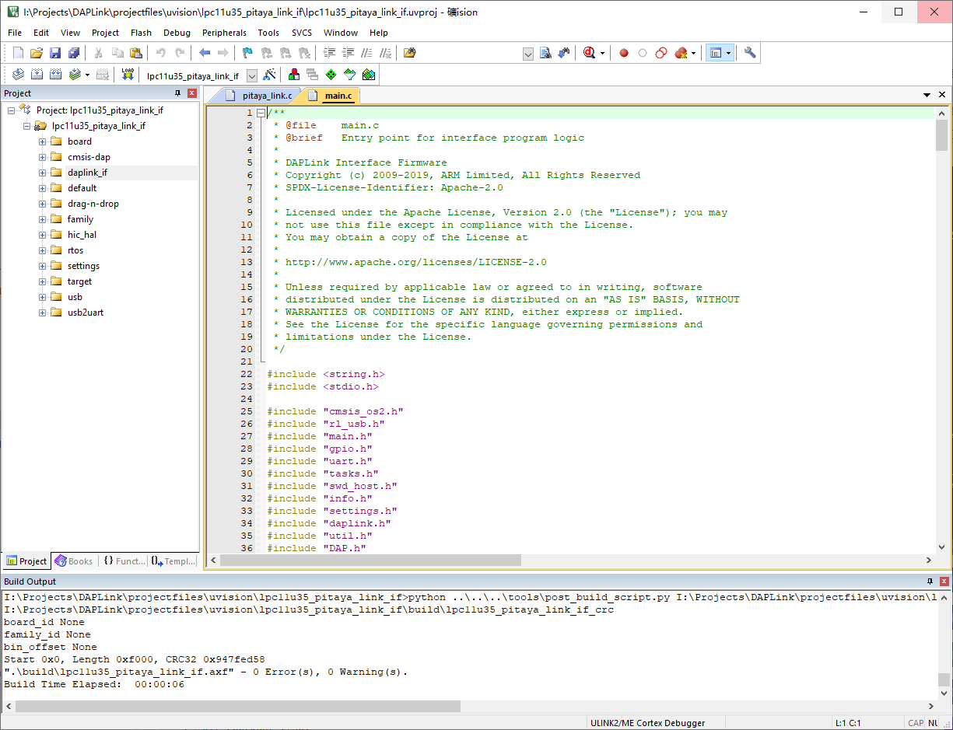
Task: Rebuild all target files
Action: tap(55, 75)
